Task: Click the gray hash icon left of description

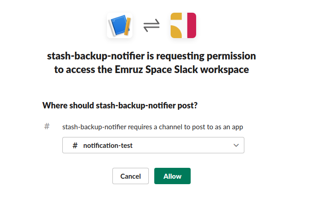Action: pos(47,127)
